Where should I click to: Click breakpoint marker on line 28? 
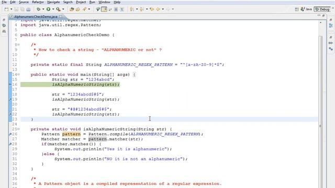pyautogui.click(x=10, y=144)
